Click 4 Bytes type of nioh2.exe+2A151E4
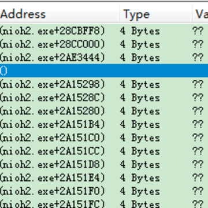Screen dimensions: 208x208 [140, 177]
